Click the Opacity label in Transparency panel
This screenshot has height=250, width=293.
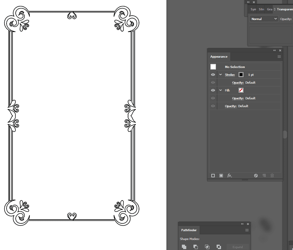click(x=286, y=19)
